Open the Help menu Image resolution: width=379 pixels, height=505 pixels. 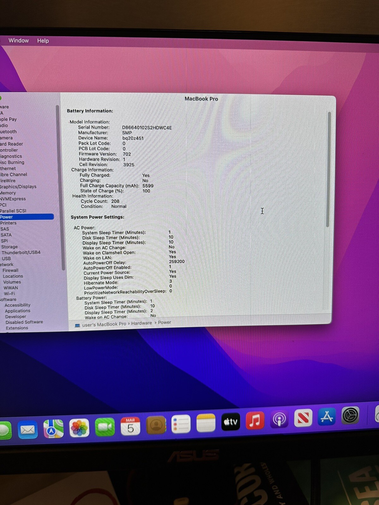[x=43, y=41]
